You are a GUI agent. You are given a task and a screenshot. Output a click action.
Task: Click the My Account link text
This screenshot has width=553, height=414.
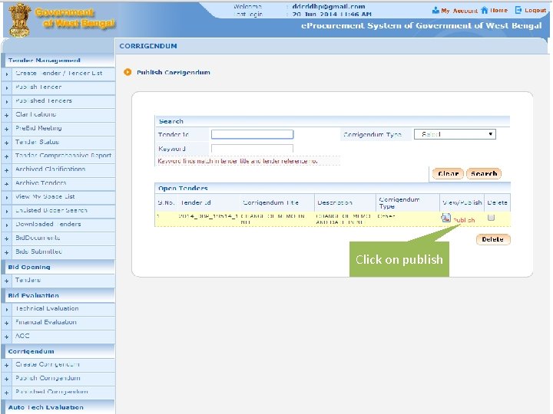[x=459, y=11]
